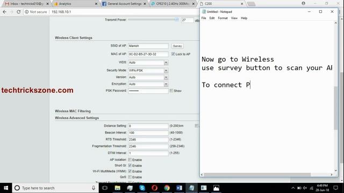The width and height of the screenshot is (344, 193).
Task: Click the PSK Password field
Action: pyautogui.click(x=148, y=91)
